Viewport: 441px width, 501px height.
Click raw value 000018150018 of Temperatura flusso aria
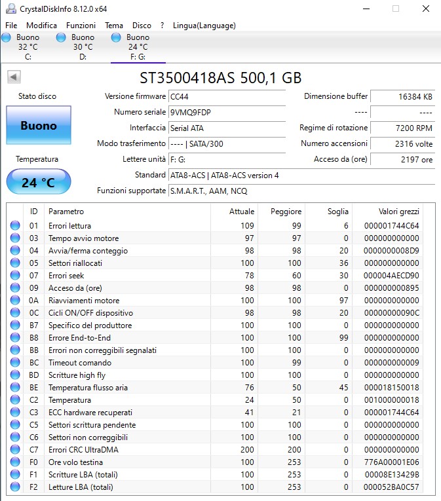391,388
